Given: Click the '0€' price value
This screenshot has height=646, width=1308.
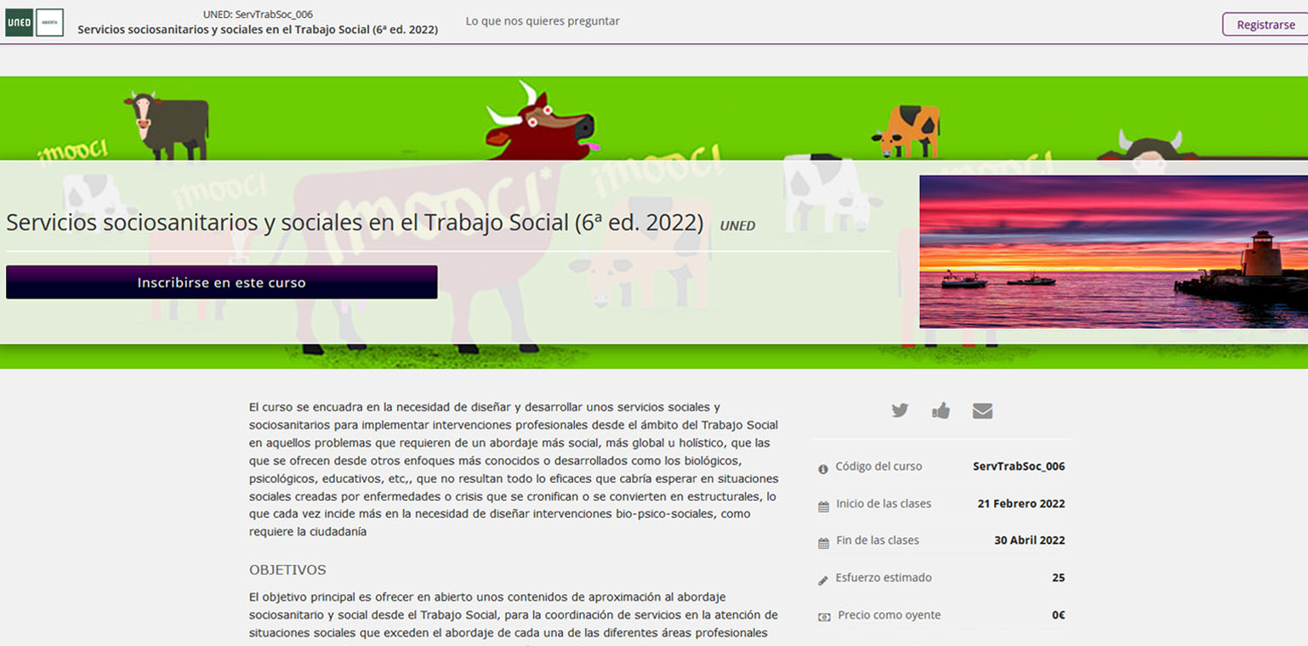Looking at the screenshot, I should [x=1059, y=615].
